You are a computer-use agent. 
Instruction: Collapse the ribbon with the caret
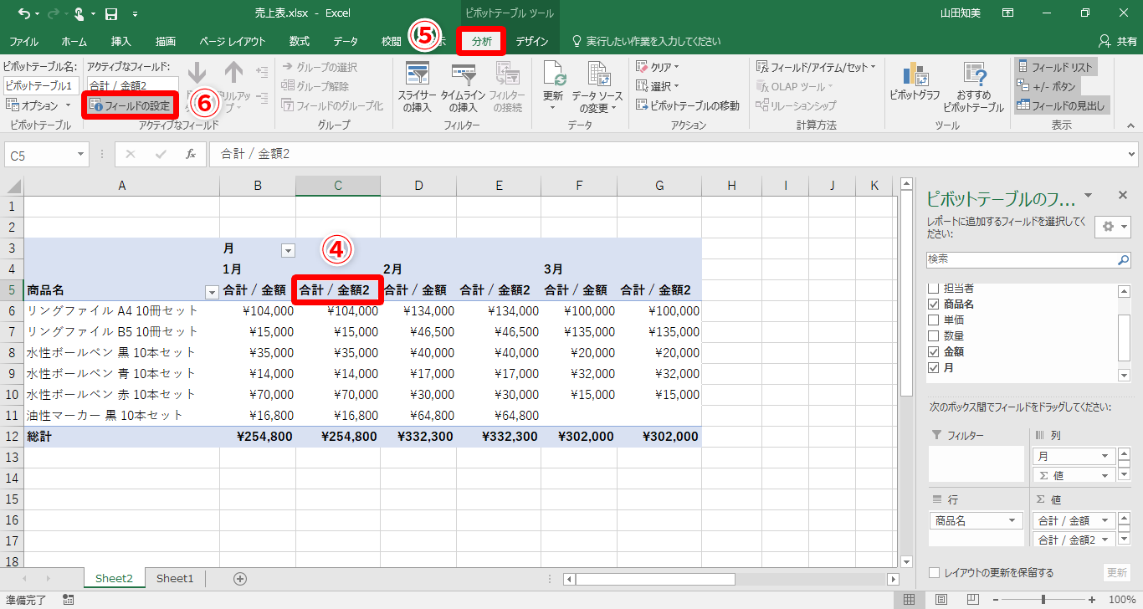tap(1130, 125)
